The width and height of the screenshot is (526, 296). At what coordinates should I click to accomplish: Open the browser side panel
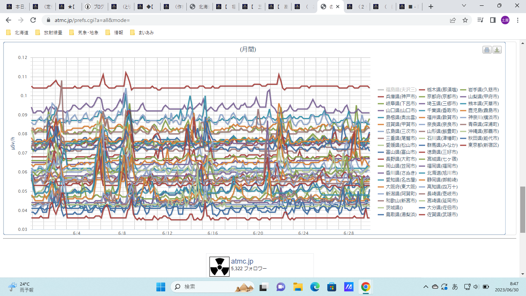(x=492, y=20)
